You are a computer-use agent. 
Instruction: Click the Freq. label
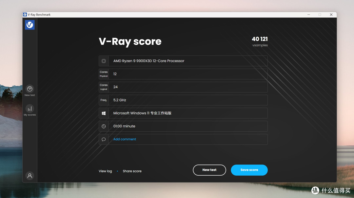point(104,100)
